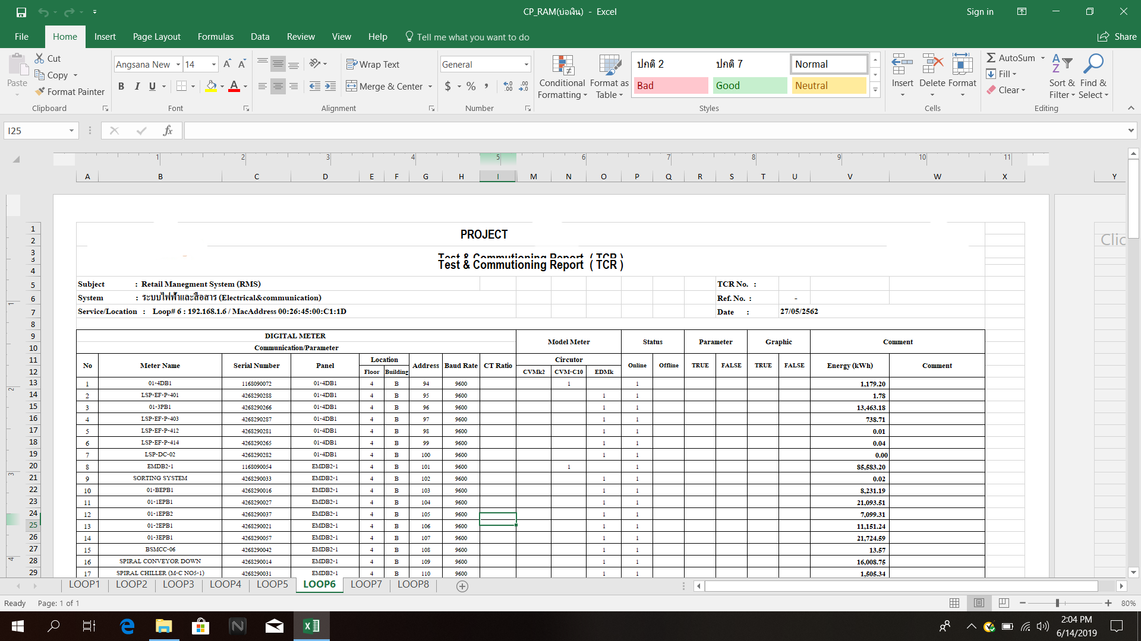Click in the Name Box field
1141x641 pixels.
[36, 131]
